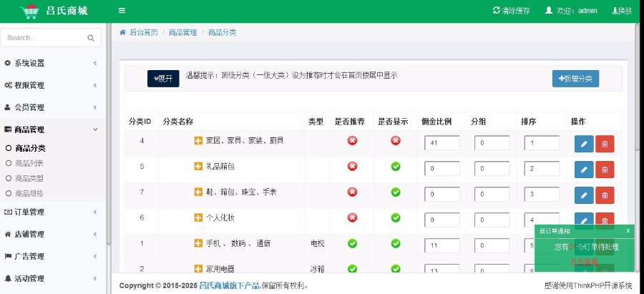Open the 店铺管理 menu
Screen dimensions: 644x294
52,234
